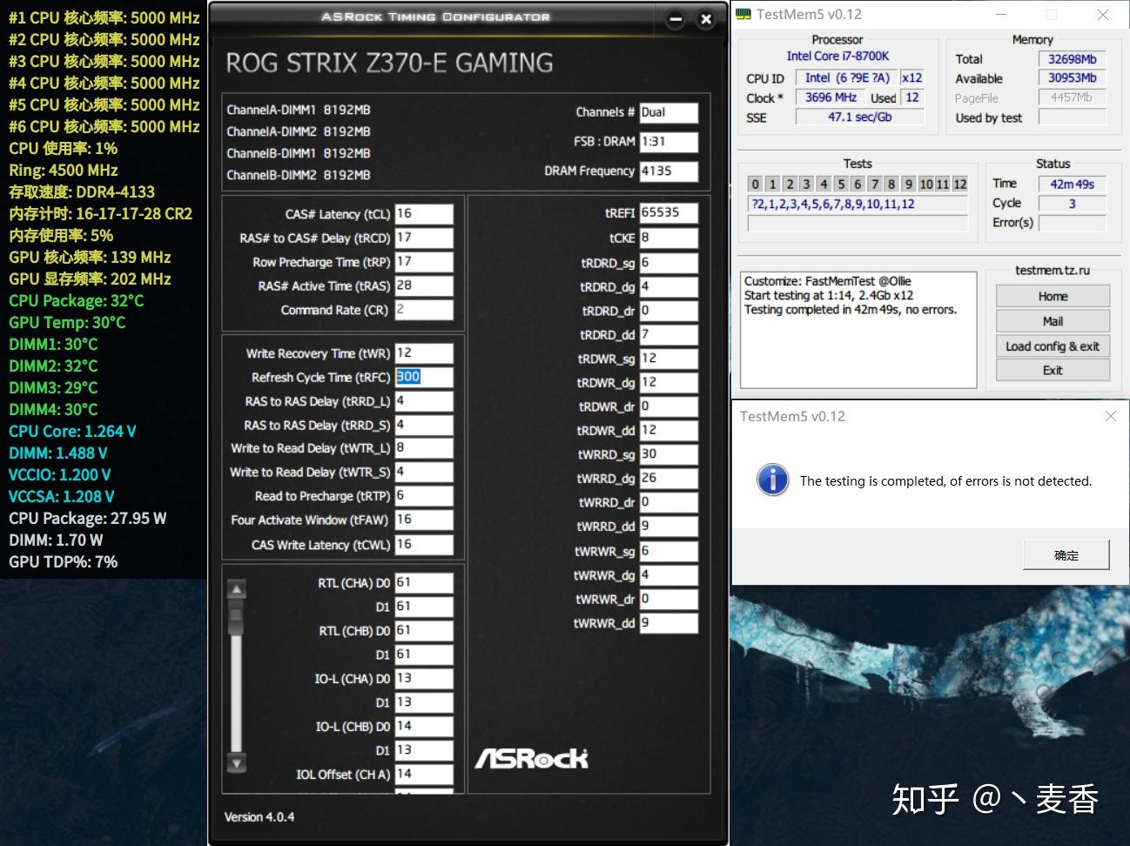The image size is (1130, 846).
Task: Click test number 12 box in Tests
Action: pos(960,184)
